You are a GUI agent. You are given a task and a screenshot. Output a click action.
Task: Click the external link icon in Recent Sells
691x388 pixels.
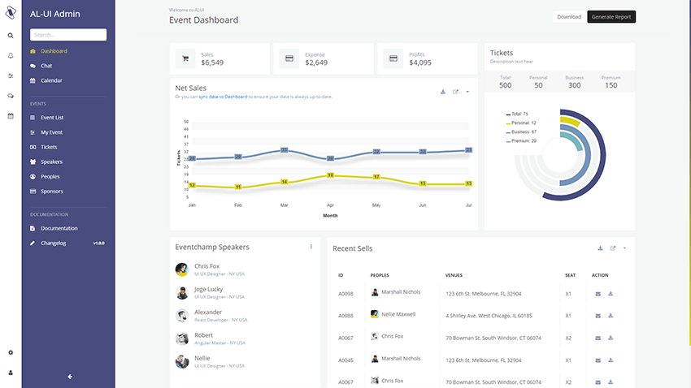point(613,248)
